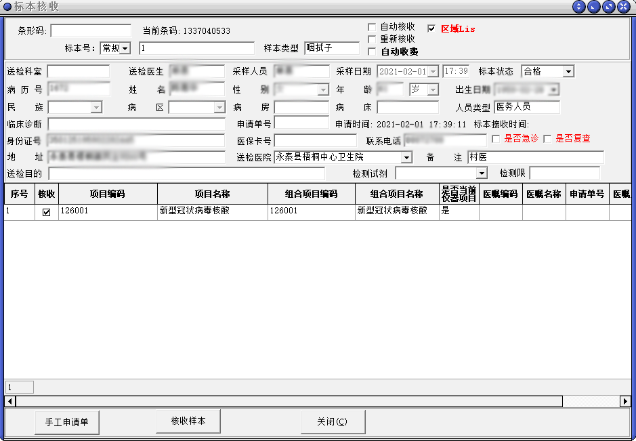The height and width of the screenshot is (441, 636).
Task: Open the 标本号 常规 dropdown
Action: coord(125,49)
